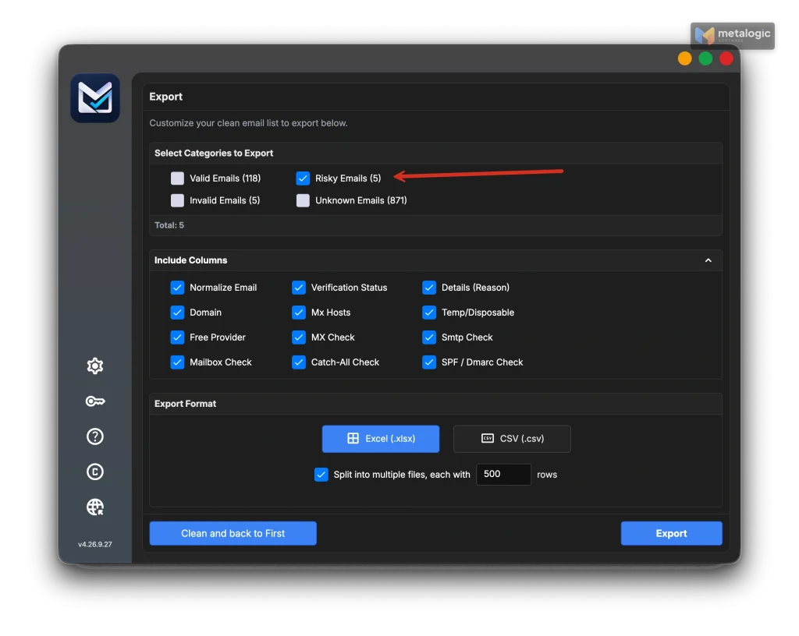Toggle Temp/Disposable column checkbox

click(x=429, y=313)
